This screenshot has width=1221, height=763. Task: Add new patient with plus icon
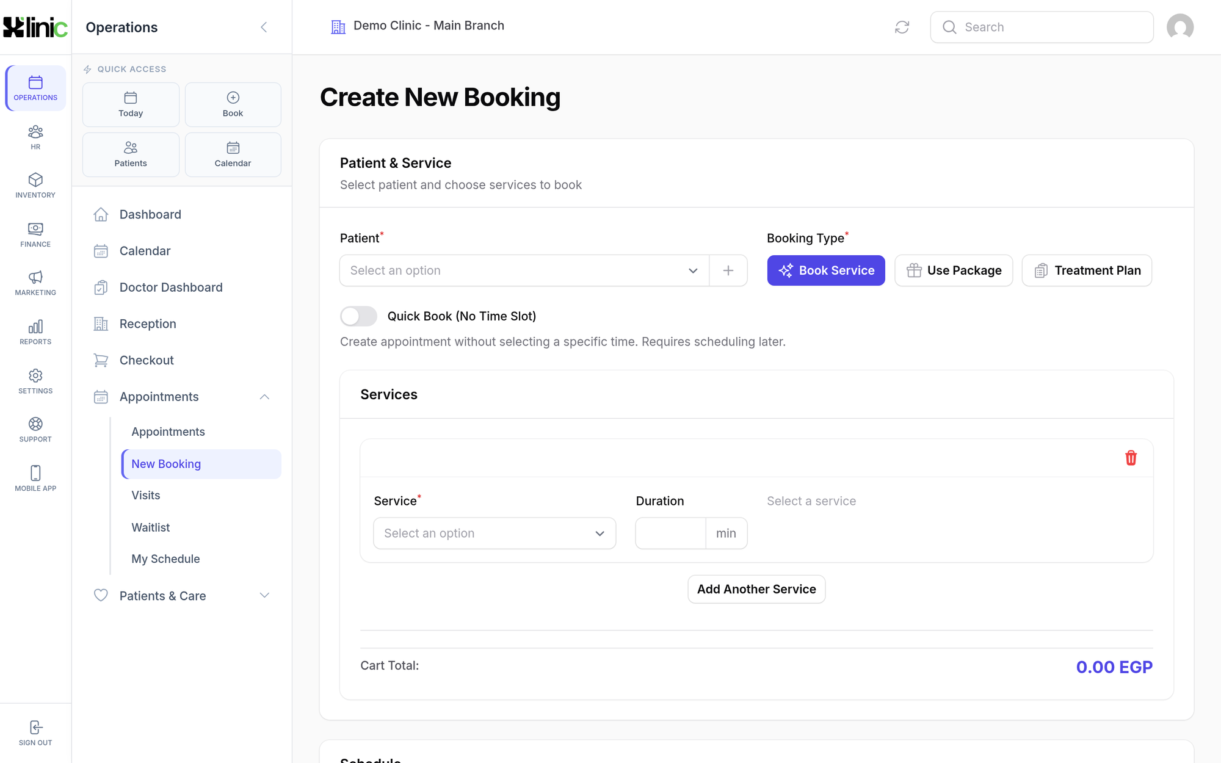[728, 270]
